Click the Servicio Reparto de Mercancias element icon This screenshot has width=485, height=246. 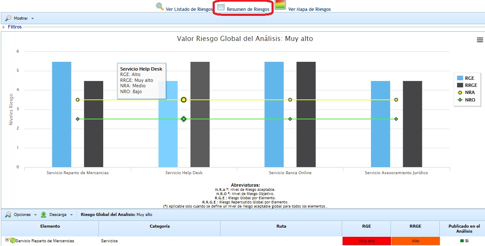click(x=13, y=241)
